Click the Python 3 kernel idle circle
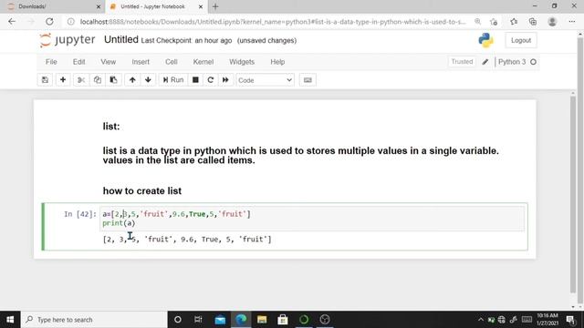Viewport: 584px width, 328px height. coord(533,62)
